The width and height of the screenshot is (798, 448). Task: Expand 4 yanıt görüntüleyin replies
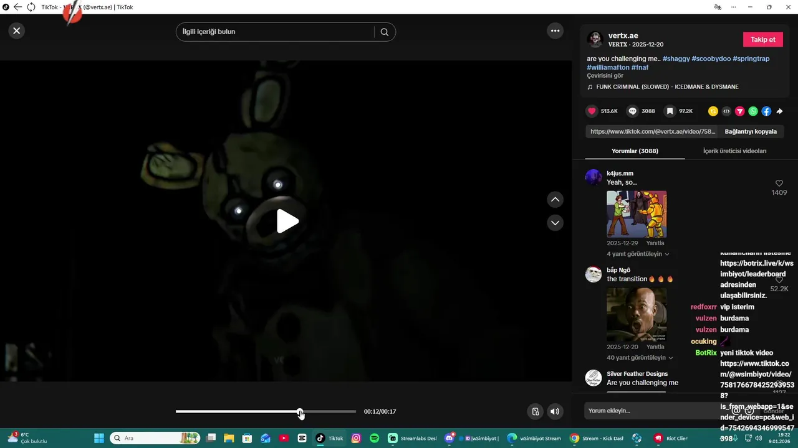click(x=638, y=254)
